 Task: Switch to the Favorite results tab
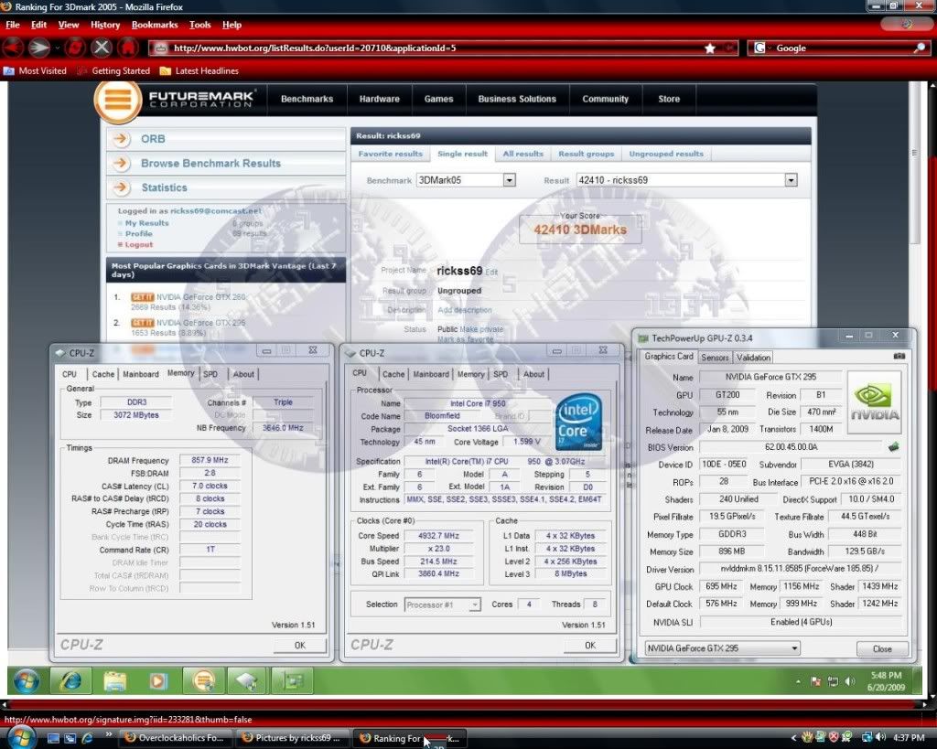tap(390, 154)
